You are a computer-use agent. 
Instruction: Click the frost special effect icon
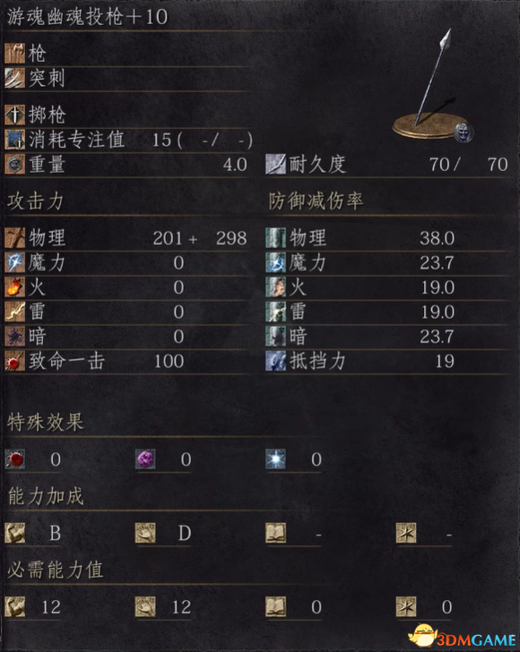tap(275, 459)
